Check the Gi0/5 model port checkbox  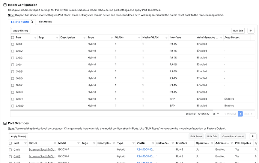click(12, 72)
